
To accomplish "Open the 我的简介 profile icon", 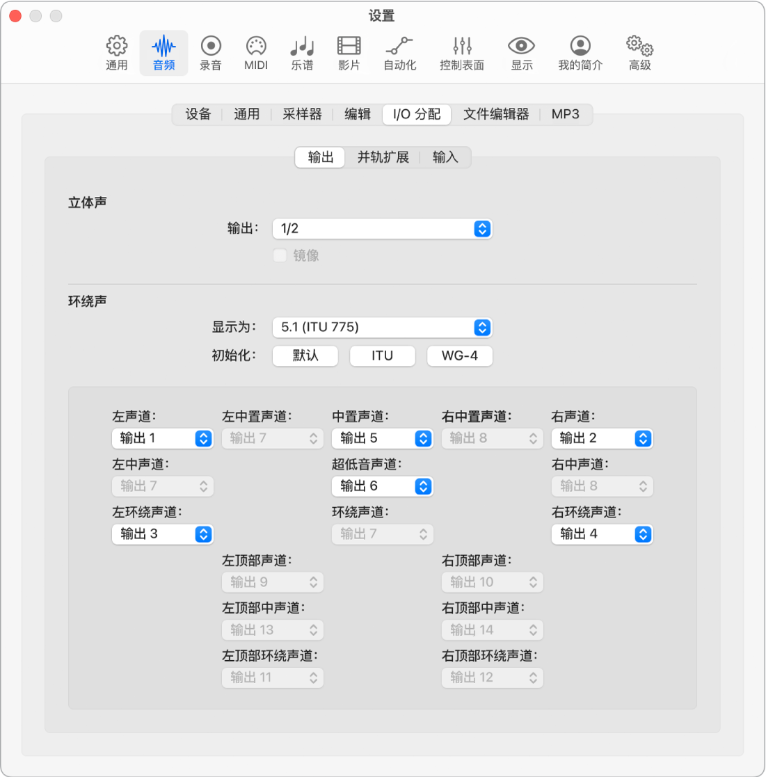I will (580, 53).
